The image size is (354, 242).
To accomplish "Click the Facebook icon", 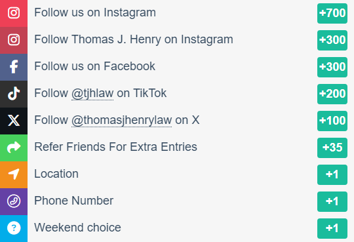I will click(14, 67).
